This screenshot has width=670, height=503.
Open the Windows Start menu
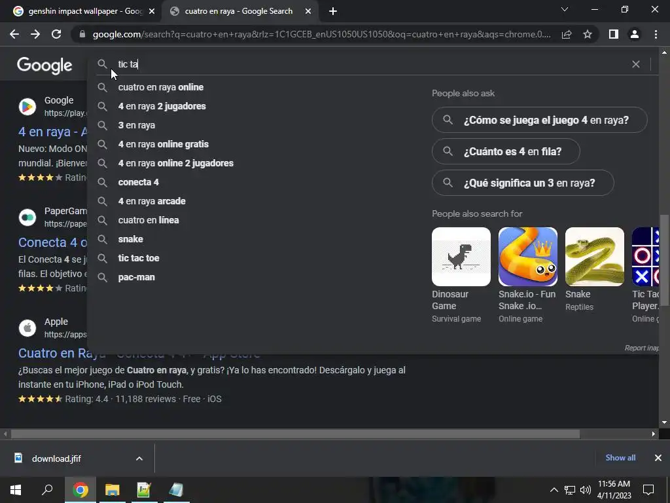[x=16, y=490]
